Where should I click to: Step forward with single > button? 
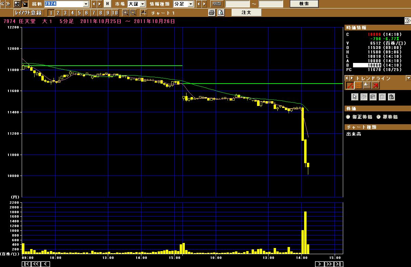(319, 264)
